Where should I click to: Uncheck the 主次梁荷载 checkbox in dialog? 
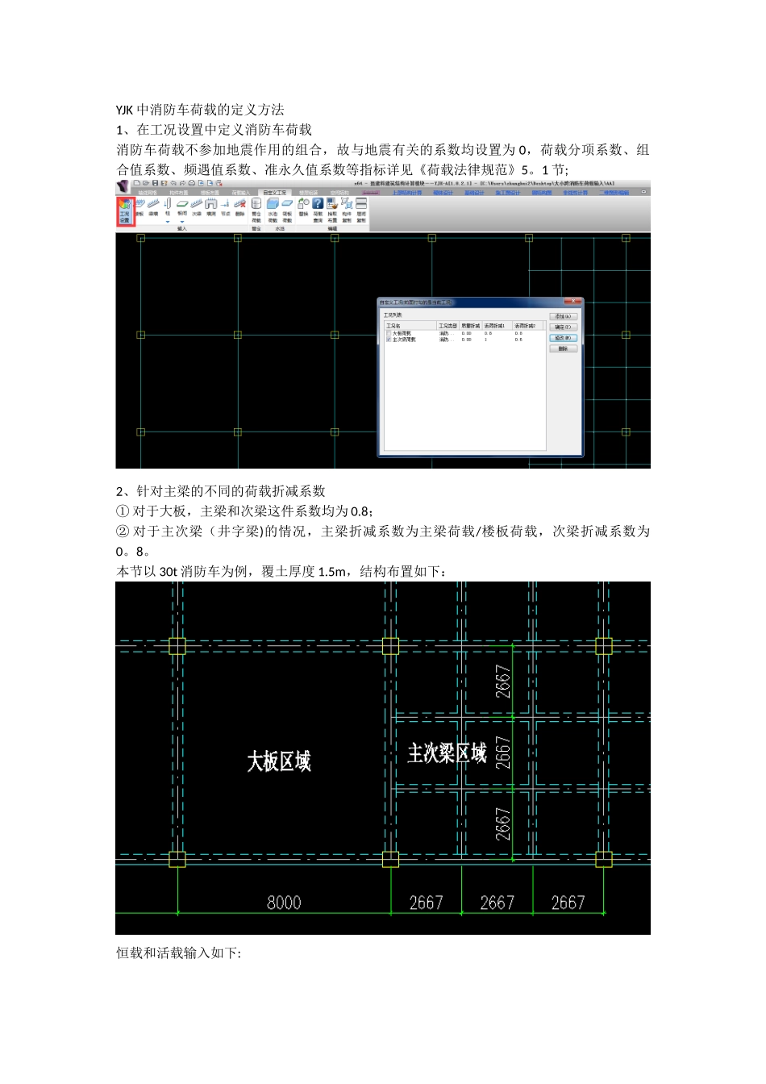(389, 340)
